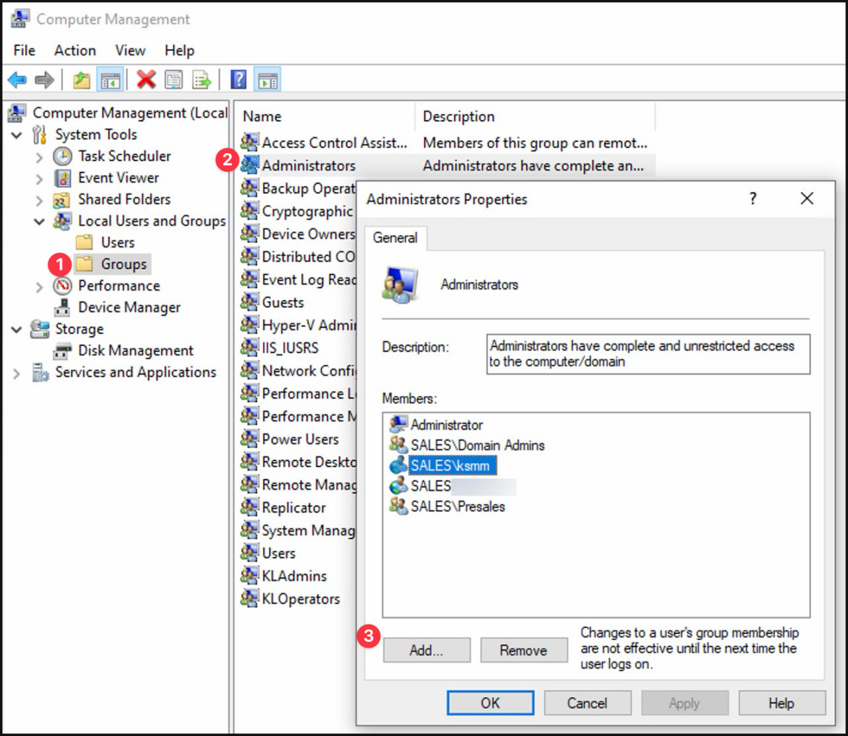Viewport: 848px width, 736px height.
Task: Toggle Show/Hide Console Tree toolbar icon
Action: point(110,80)
